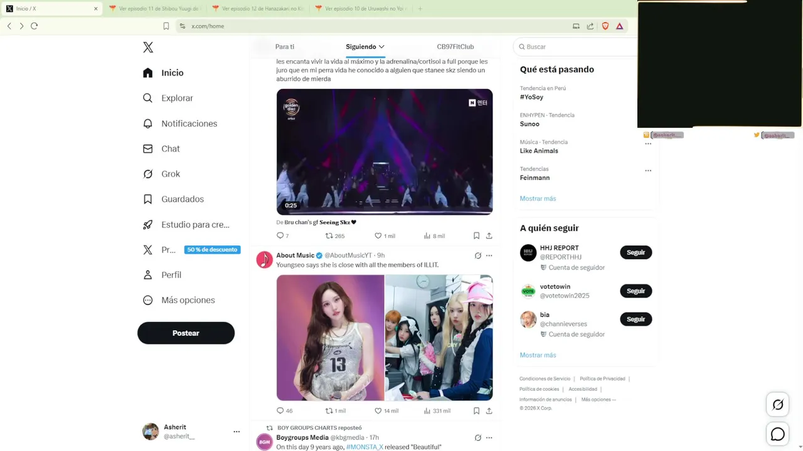Bookmark page icon in address bar

point(166,26)
